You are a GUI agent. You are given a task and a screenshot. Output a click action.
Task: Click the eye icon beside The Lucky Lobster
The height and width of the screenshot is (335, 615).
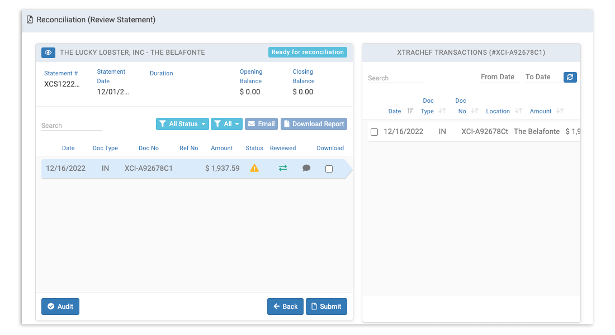tap(49, 52)
